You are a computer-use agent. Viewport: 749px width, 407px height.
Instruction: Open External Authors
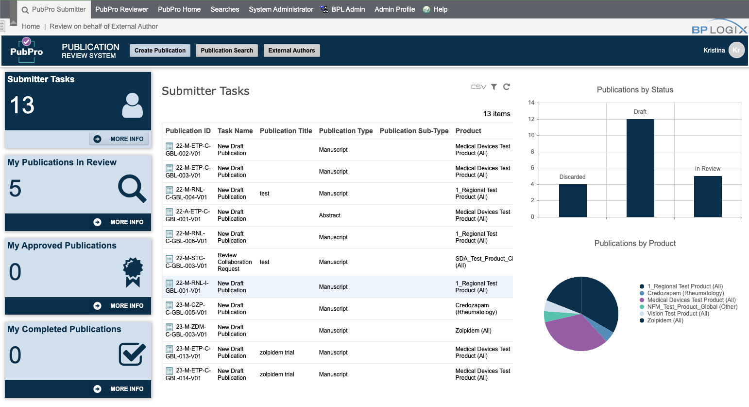pyautogui.click(x=292, y=50)
